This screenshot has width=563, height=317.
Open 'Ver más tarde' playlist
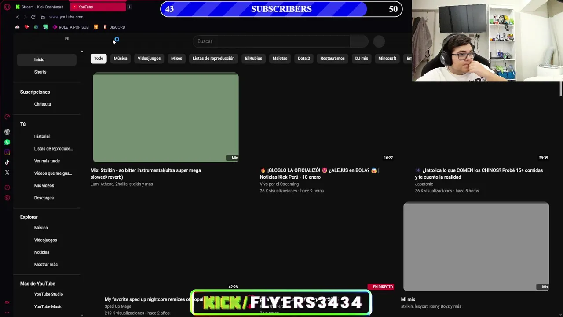coord(47,161)
